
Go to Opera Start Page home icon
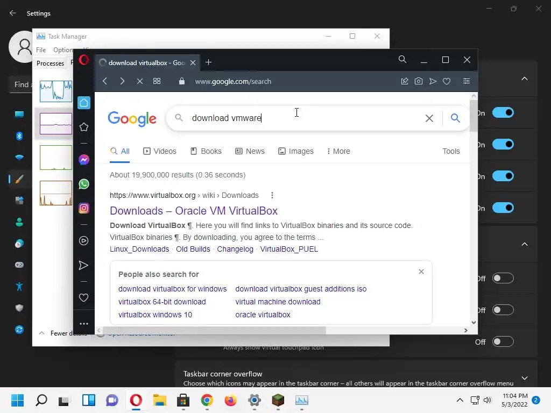pyautogui.click(x=83, y=103)
